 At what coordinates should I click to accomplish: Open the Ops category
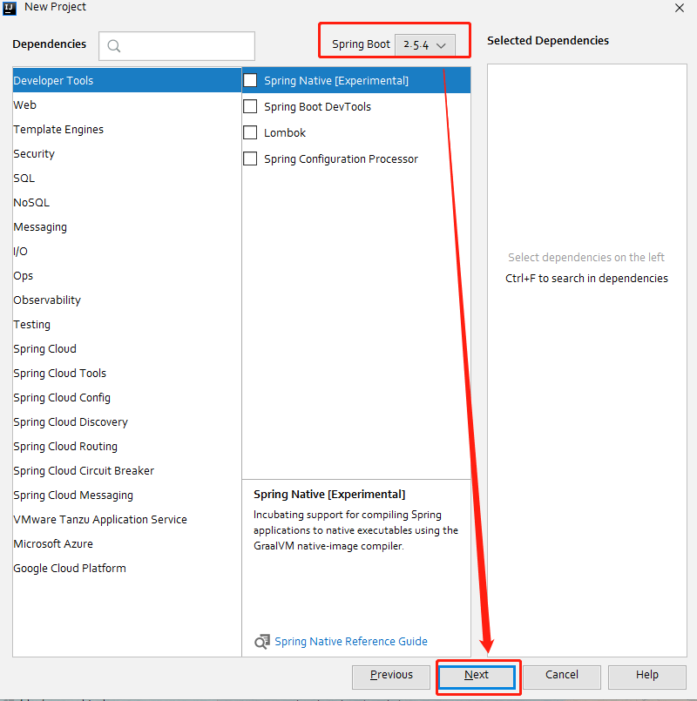[127, 276]
